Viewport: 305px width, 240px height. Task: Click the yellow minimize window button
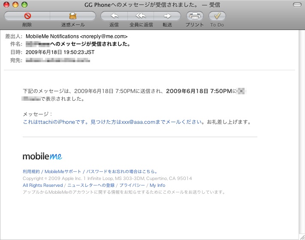click(15, 5)
